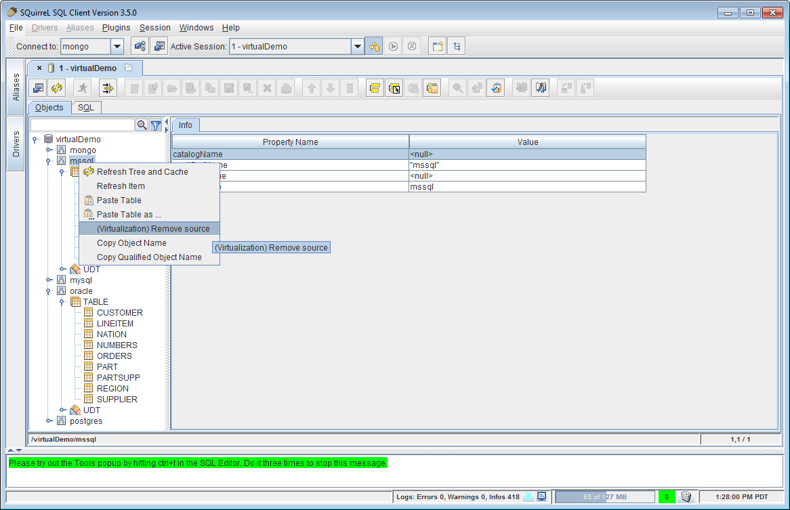Expand the postgres schema node
The width and height of the screenshot is (790, 510).
[x=49, y=421]
